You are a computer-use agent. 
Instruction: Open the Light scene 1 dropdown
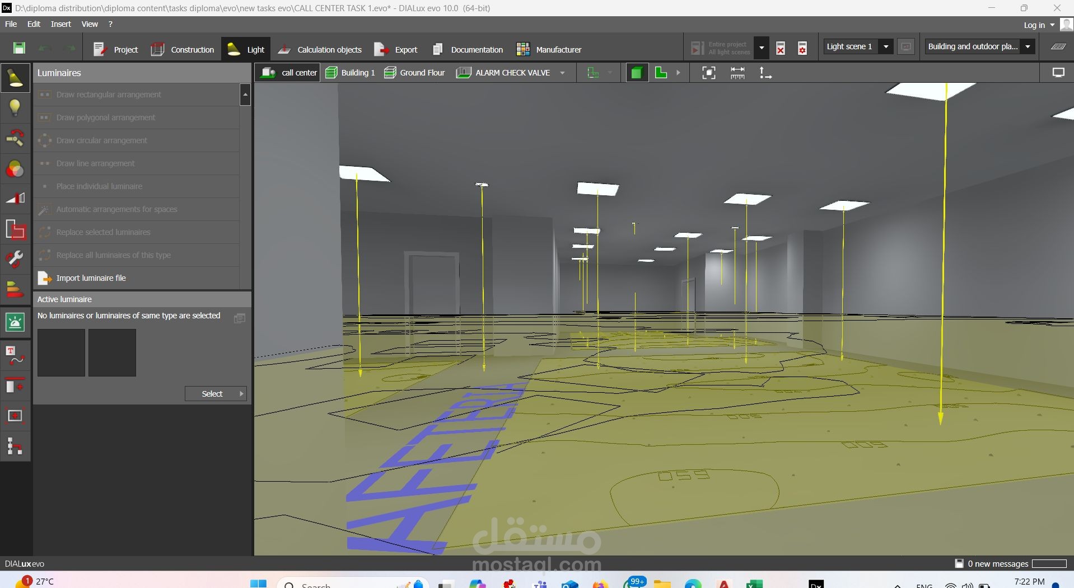point(886,46)
